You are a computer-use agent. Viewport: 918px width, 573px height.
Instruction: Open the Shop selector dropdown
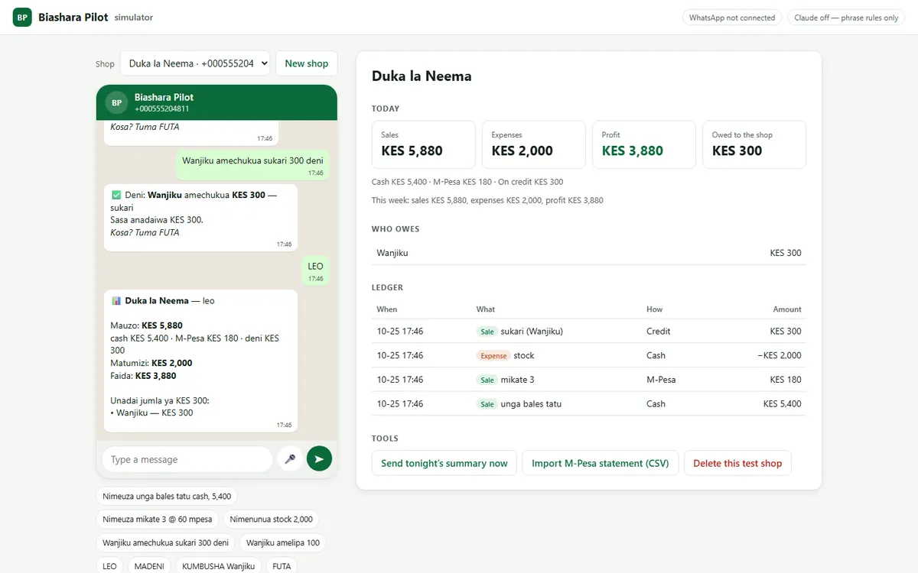click(x=195, y=63)
